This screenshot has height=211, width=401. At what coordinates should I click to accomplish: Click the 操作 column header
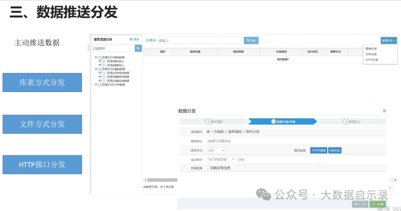[x=163, y=52]
